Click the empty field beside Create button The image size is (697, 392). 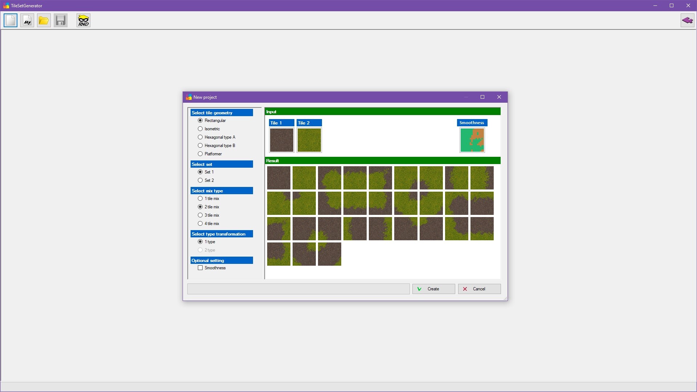298,289
